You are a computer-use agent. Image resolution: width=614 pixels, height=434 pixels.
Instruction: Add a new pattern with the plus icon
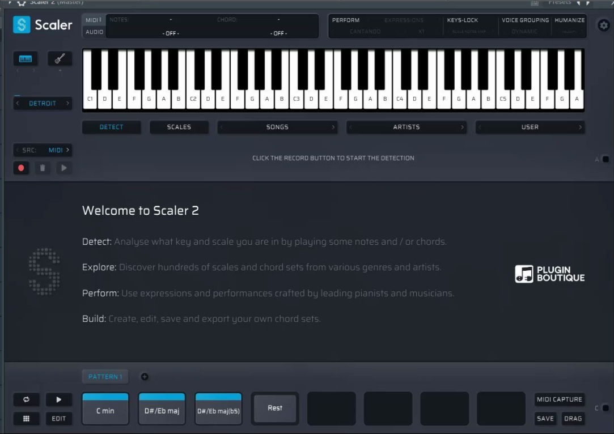[x=143, y=376]
